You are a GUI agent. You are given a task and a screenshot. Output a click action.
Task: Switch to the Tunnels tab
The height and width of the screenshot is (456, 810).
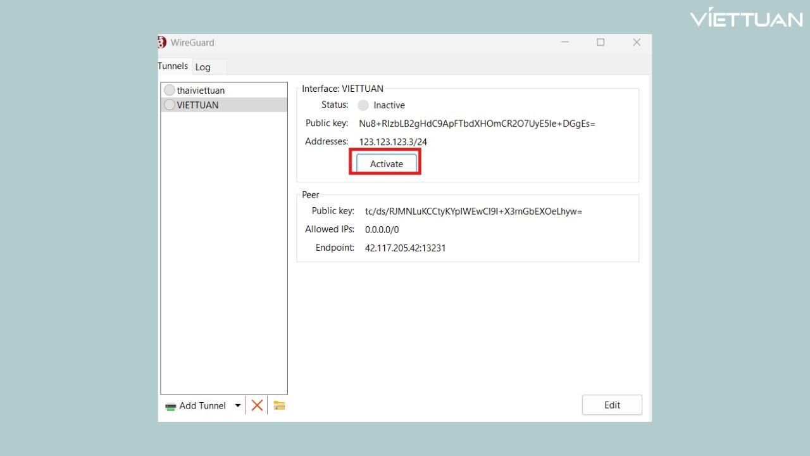click(173, 66)
